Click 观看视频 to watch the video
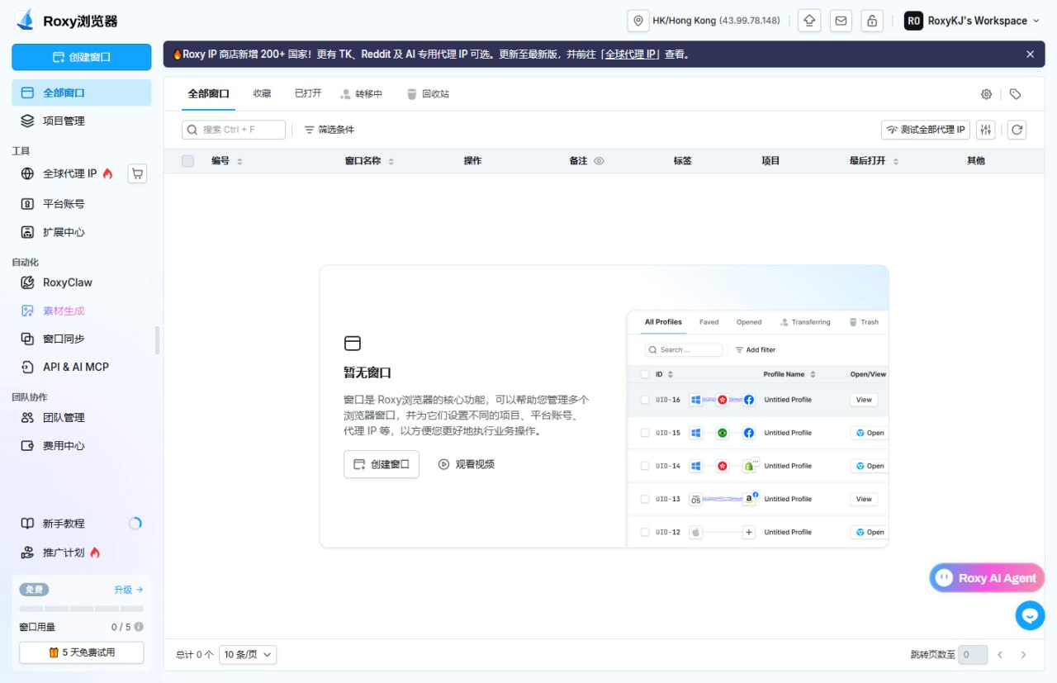 click(x=466, y=464)
